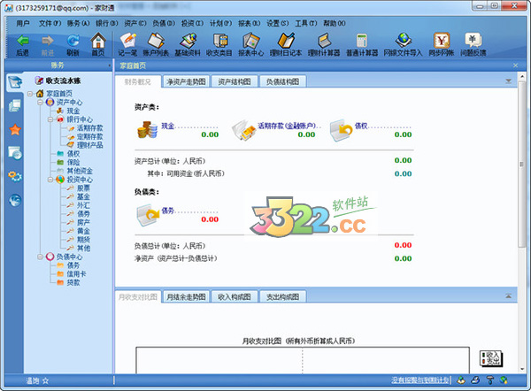Select 信用卡 in the tree
Image resolution: width=531 pixels, height=391 pixels.
tap(76, 273)
